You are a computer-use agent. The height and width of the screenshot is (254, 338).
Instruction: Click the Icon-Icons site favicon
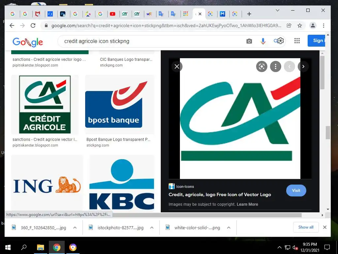pos(172,187)
